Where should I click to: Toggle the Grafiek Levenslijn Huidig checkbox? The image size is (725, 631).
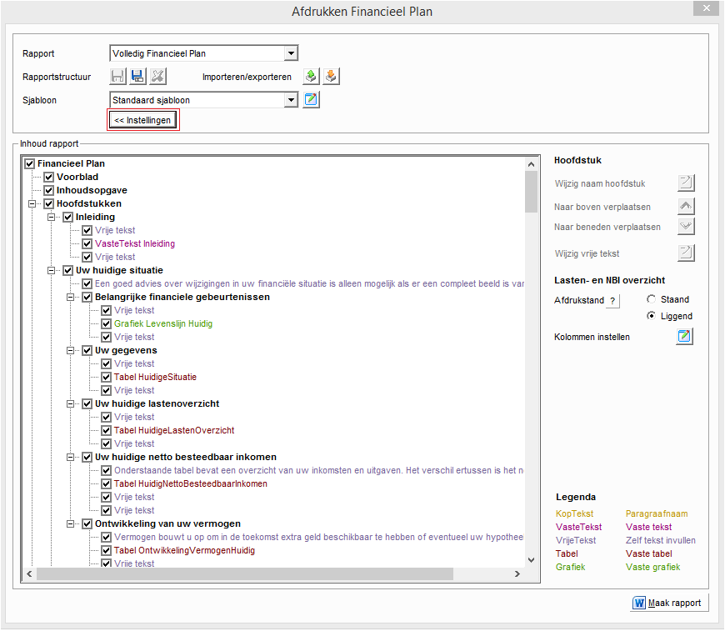[107, 323]
